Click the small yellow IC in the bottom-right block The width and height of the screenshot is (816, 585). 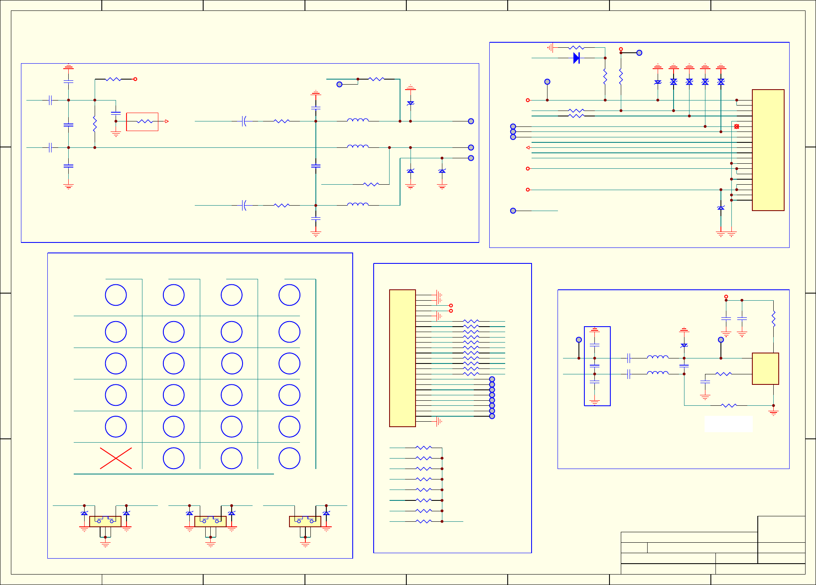tap(765, 369)
